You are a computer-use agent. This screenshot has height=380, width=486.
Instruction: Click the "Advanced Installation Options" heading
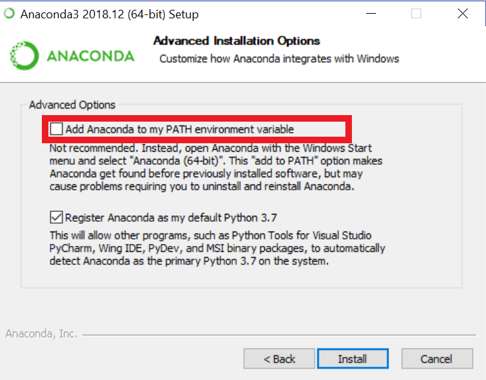pyautogui.click(x=237, y=41)
